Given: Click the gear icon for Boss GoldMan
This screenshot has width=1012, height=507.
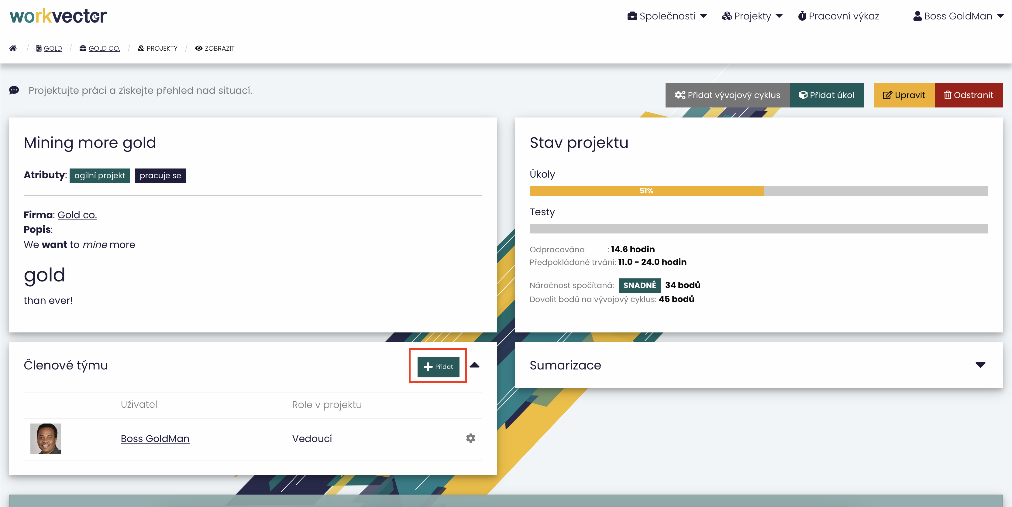Looking at the screenshot, I should pyautogui.click(x=470, y=438).
